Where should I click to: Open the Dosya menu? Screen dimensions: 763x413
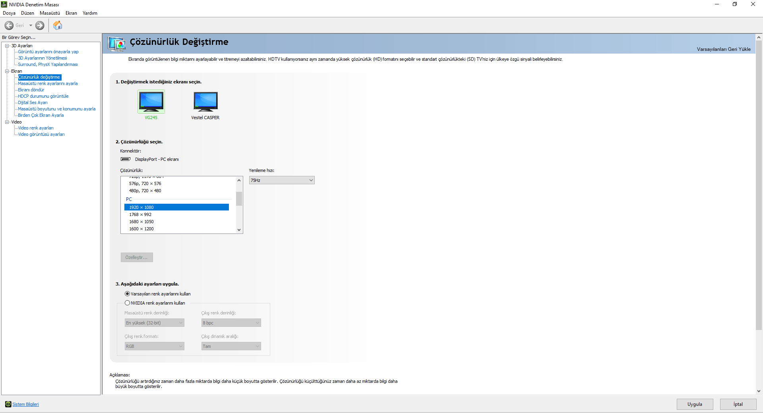point(9,13)
